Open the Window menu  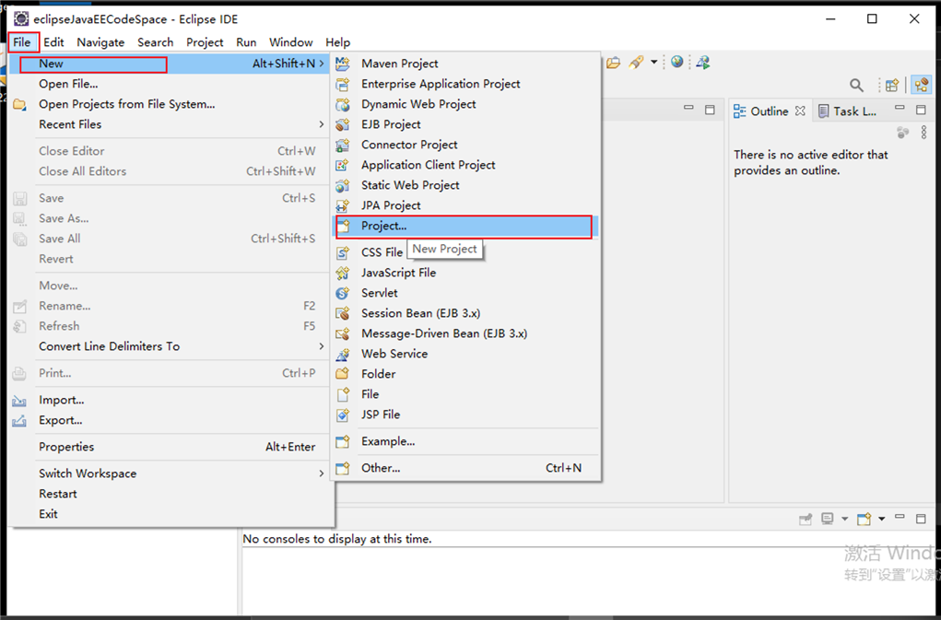pyautogui.click(x=291, y=42)
